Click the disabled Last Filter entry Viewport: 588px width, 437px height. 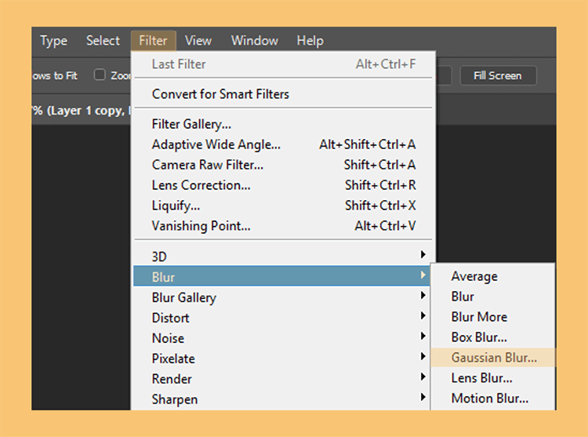coord(283,64)
